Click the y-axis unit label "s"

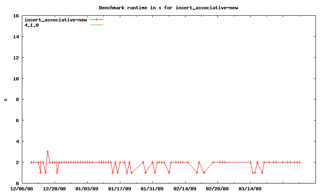pyautogui.click(x=6, y=99)
